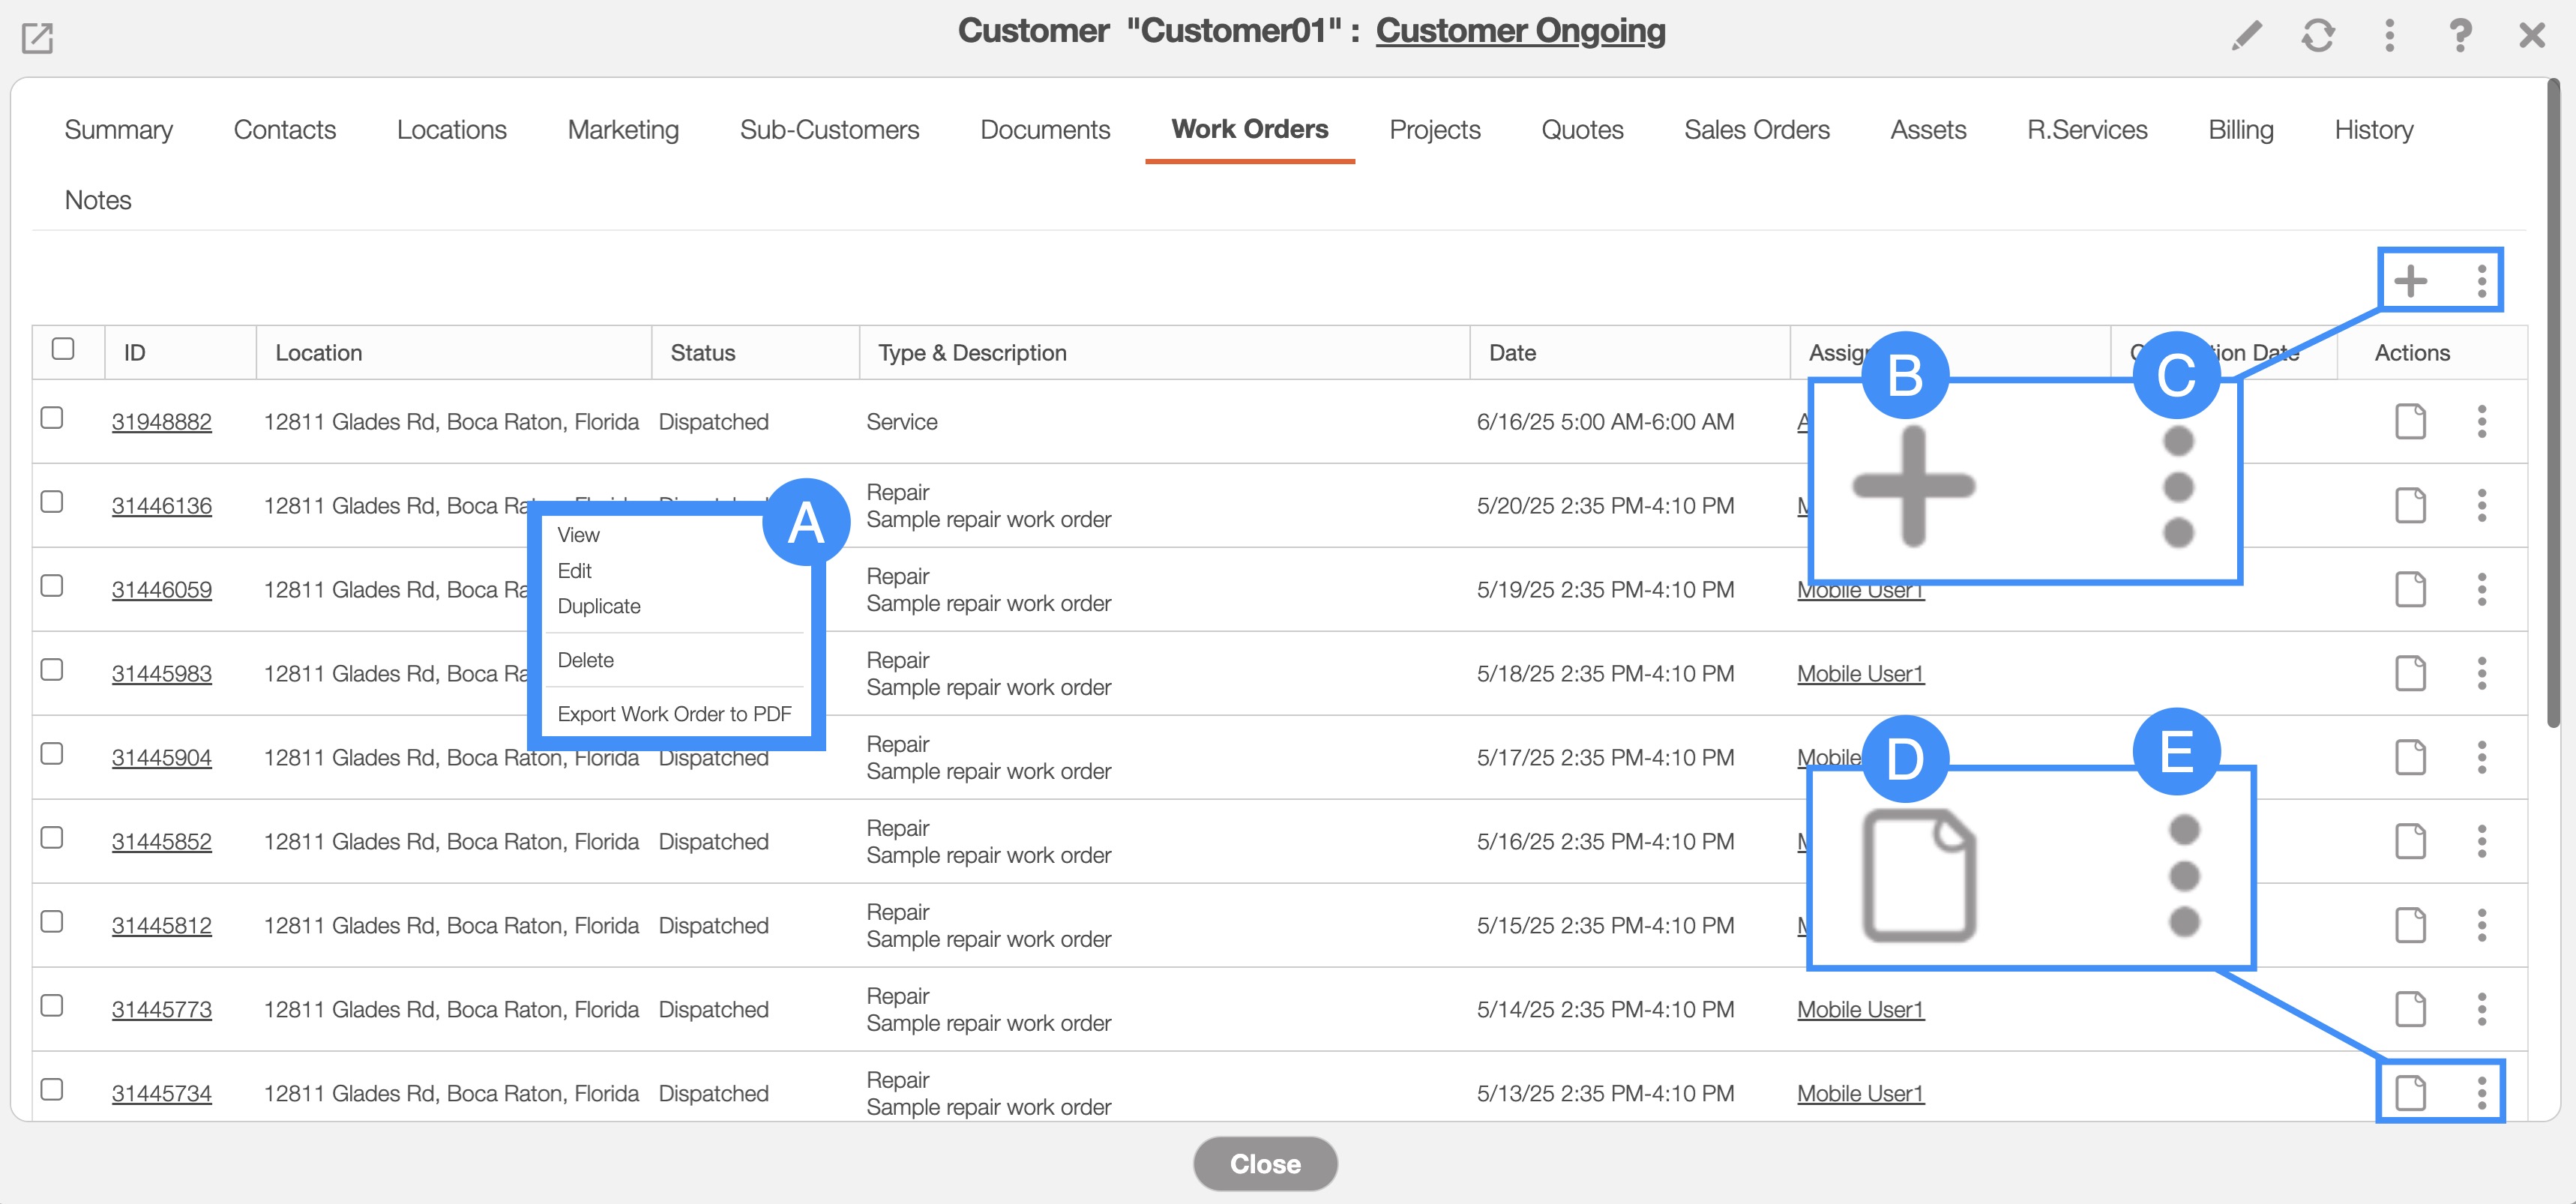2576x1204 pixels.
Task: Open title bar three-dot options menu
Action: pos(2389,36)
